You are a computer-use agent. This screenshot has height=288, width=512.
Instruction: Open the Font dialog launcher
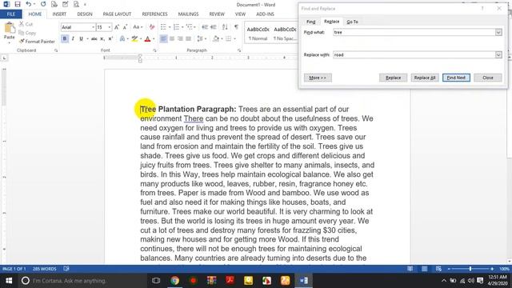[154, 50]
